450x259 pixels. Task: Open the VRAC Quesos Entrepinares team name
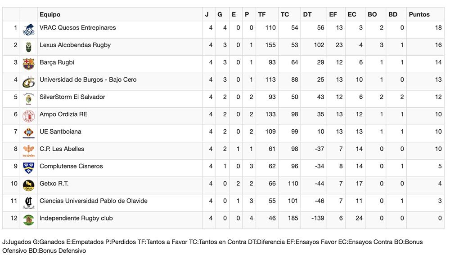click(x=77, y=28)
